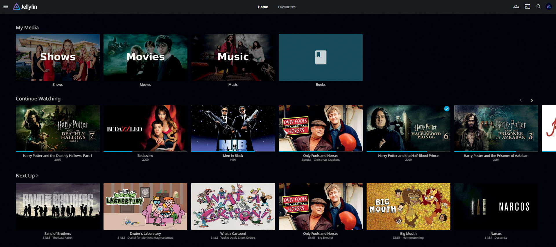Open the Movies library card
The height and width of the screenshot is (247, 556).
[145, 57]
